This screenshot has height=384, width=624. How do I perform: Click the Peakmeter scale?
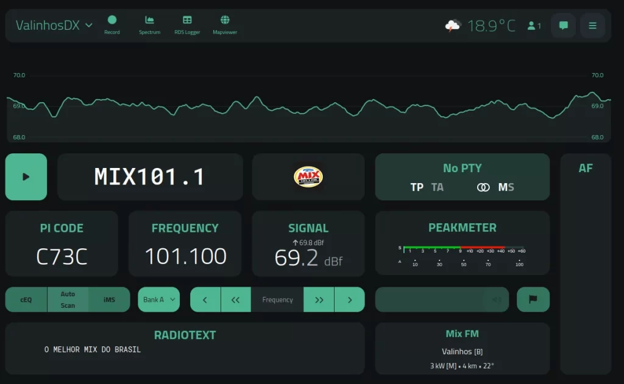462,256
